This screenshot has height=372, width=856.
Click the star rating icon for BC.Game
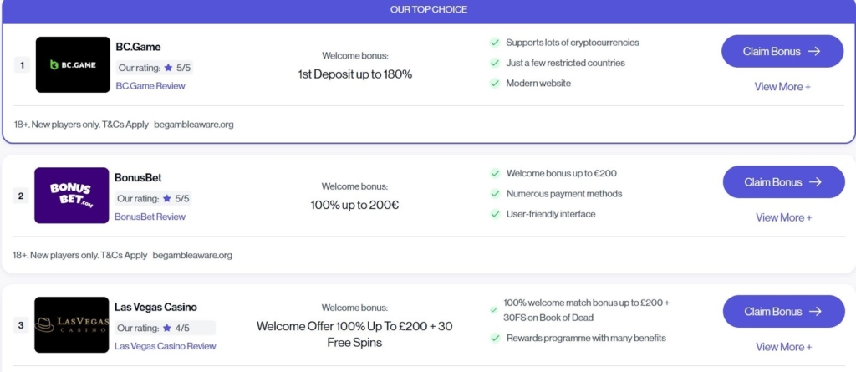168,68
